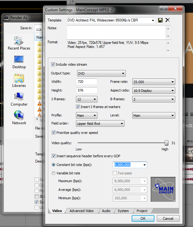193x227 pixels.
Task: Open Libraries in Render As window
Action: tap(19, 81)
